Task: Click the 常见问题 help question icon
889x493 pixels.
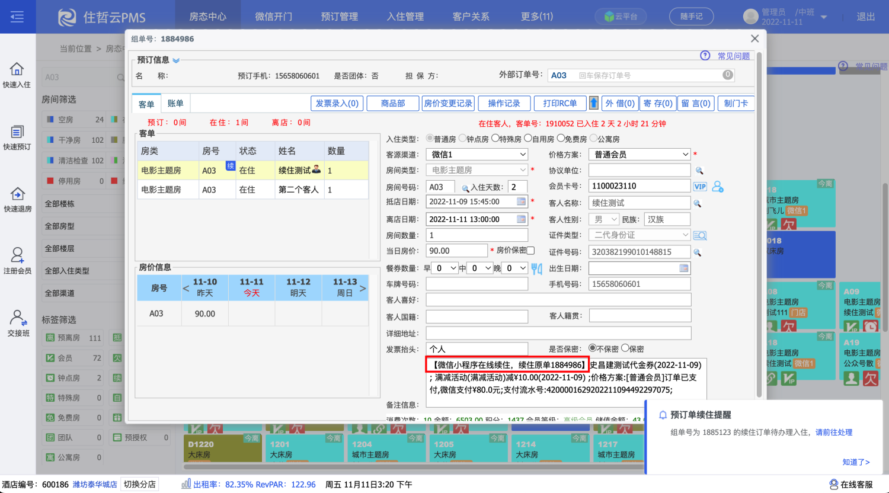Action: [x=705, y=56]
